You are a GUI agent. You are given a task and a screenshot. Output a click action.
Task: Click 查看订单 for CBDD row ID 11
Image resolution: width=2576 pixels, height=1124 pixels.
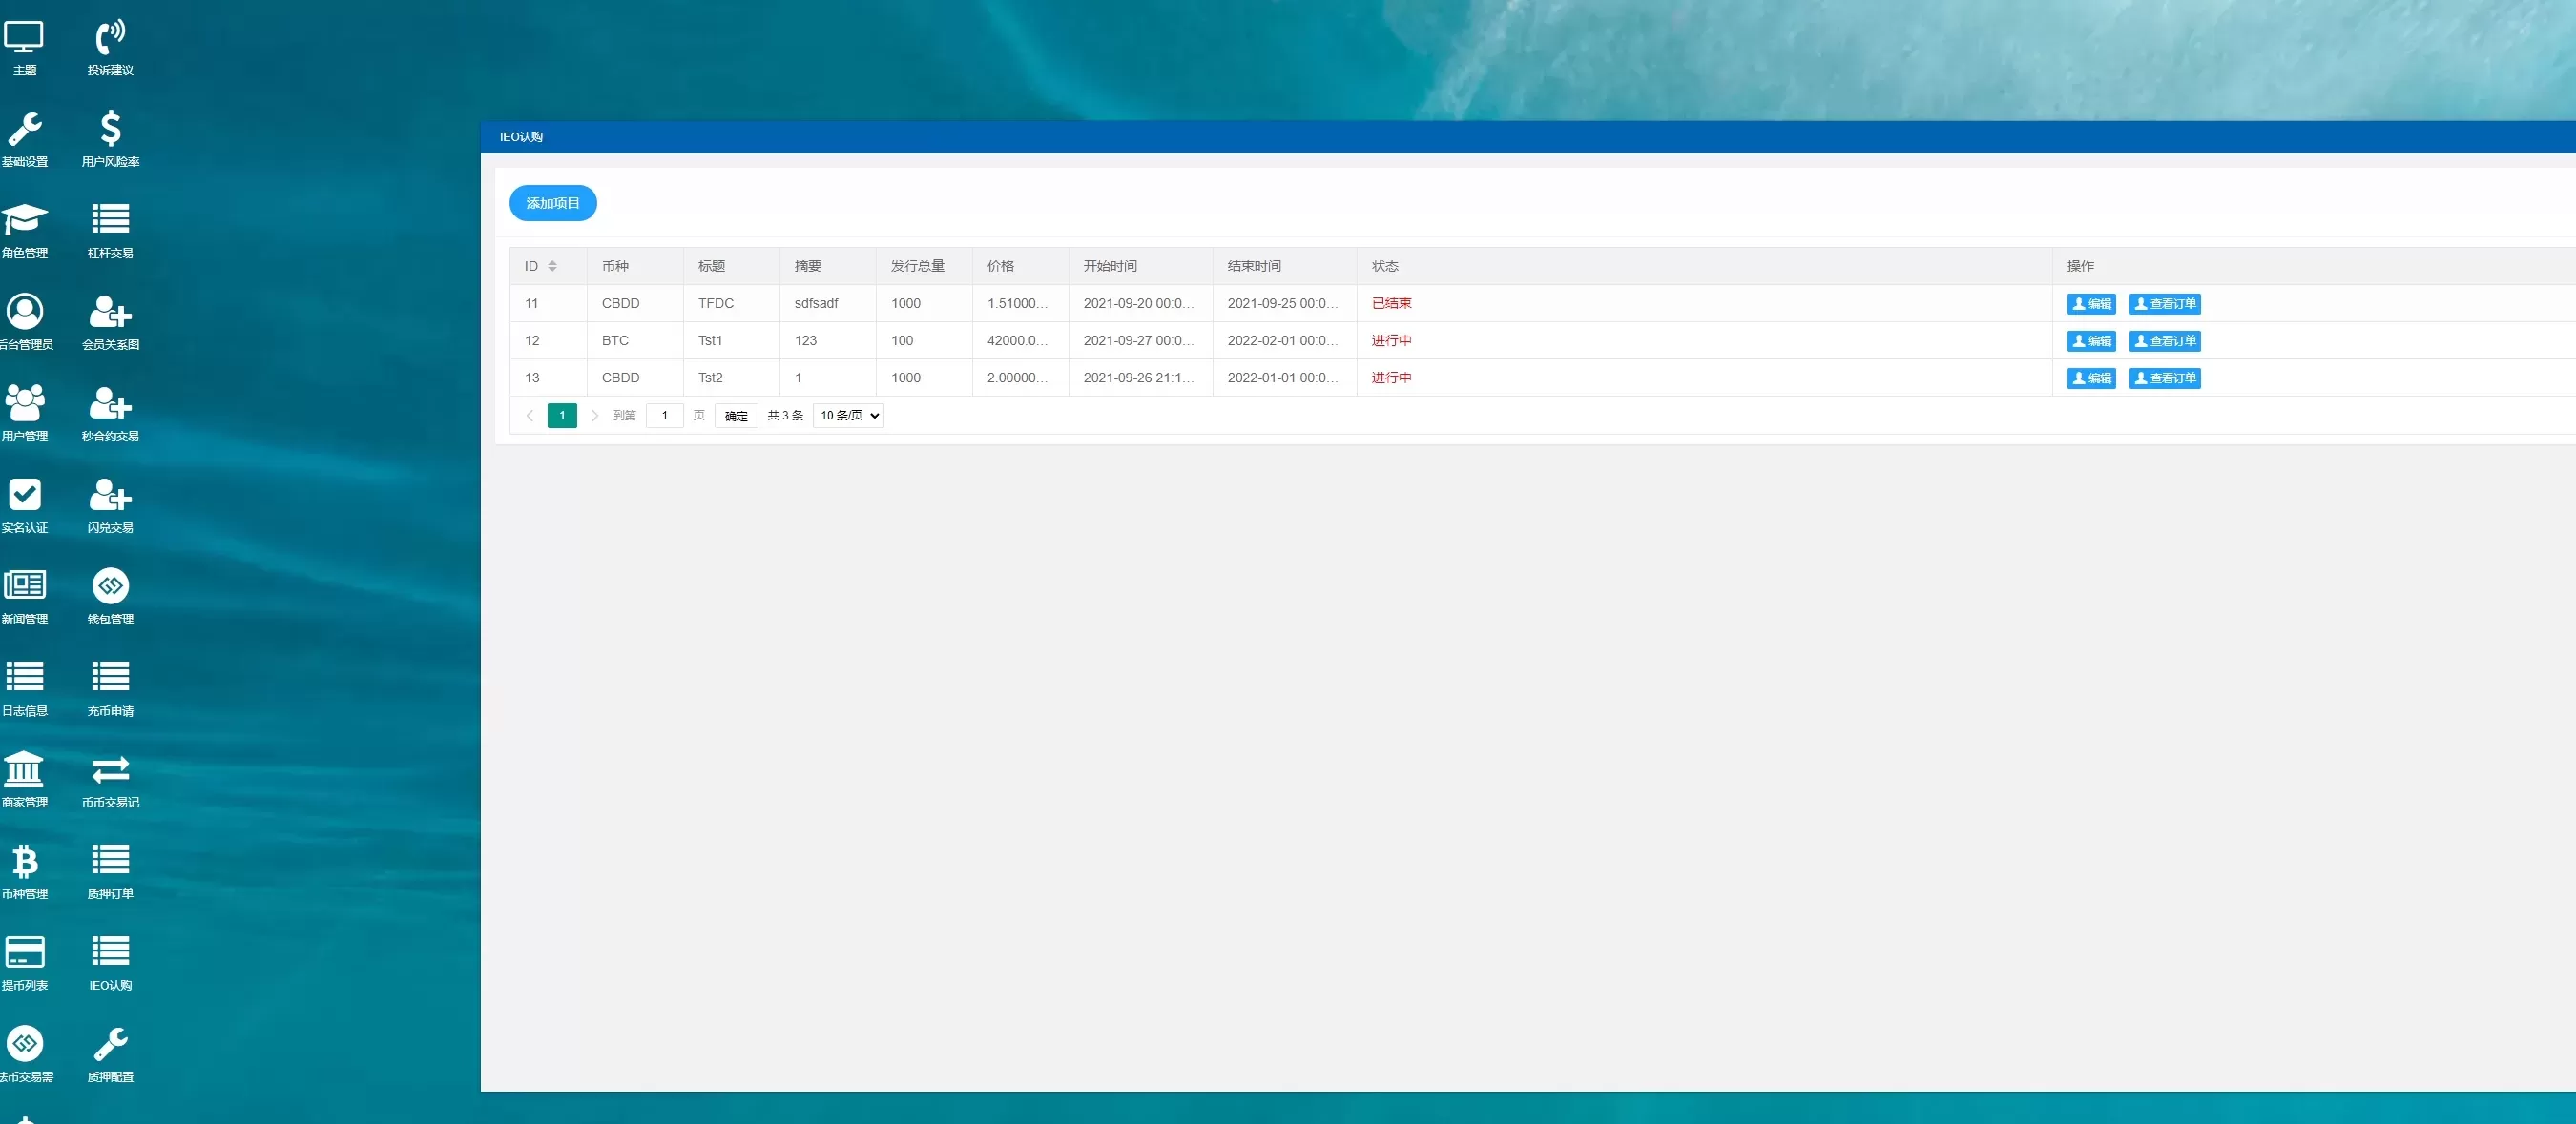[x=2164, y=302]
